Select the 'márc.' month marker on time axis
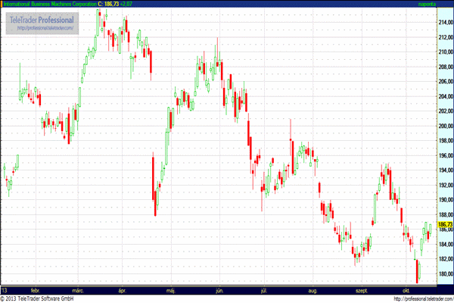 pos(77,289)
